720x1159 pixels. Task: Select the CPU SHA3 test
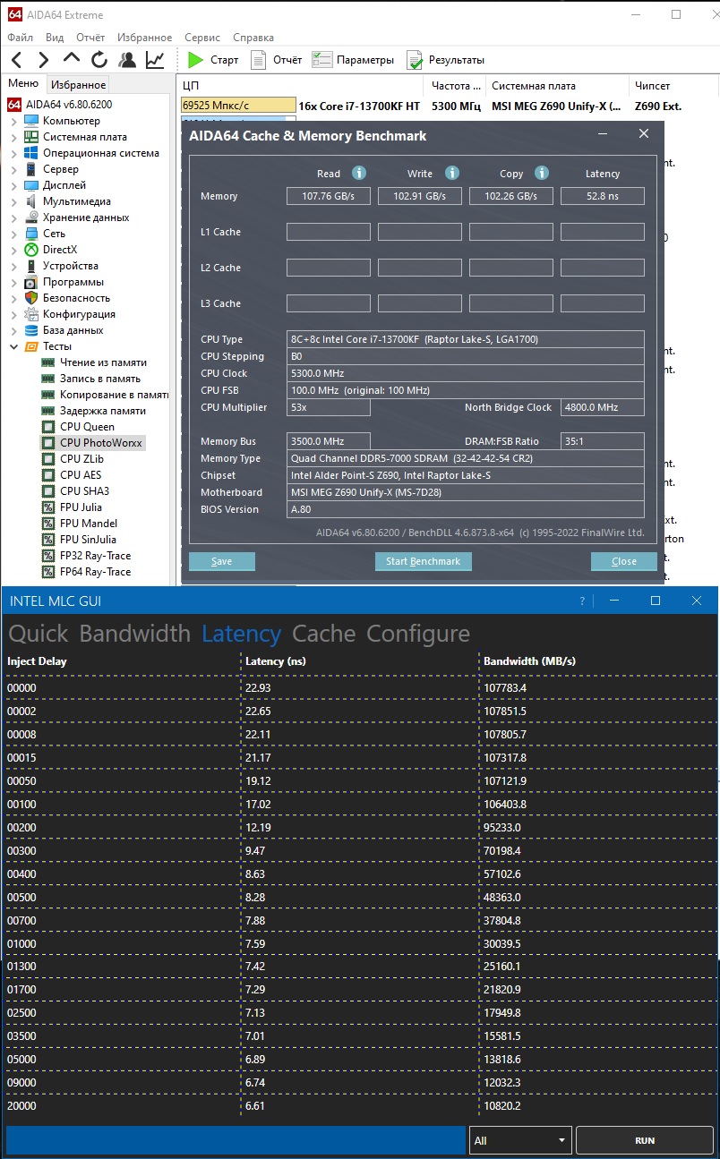84,491
